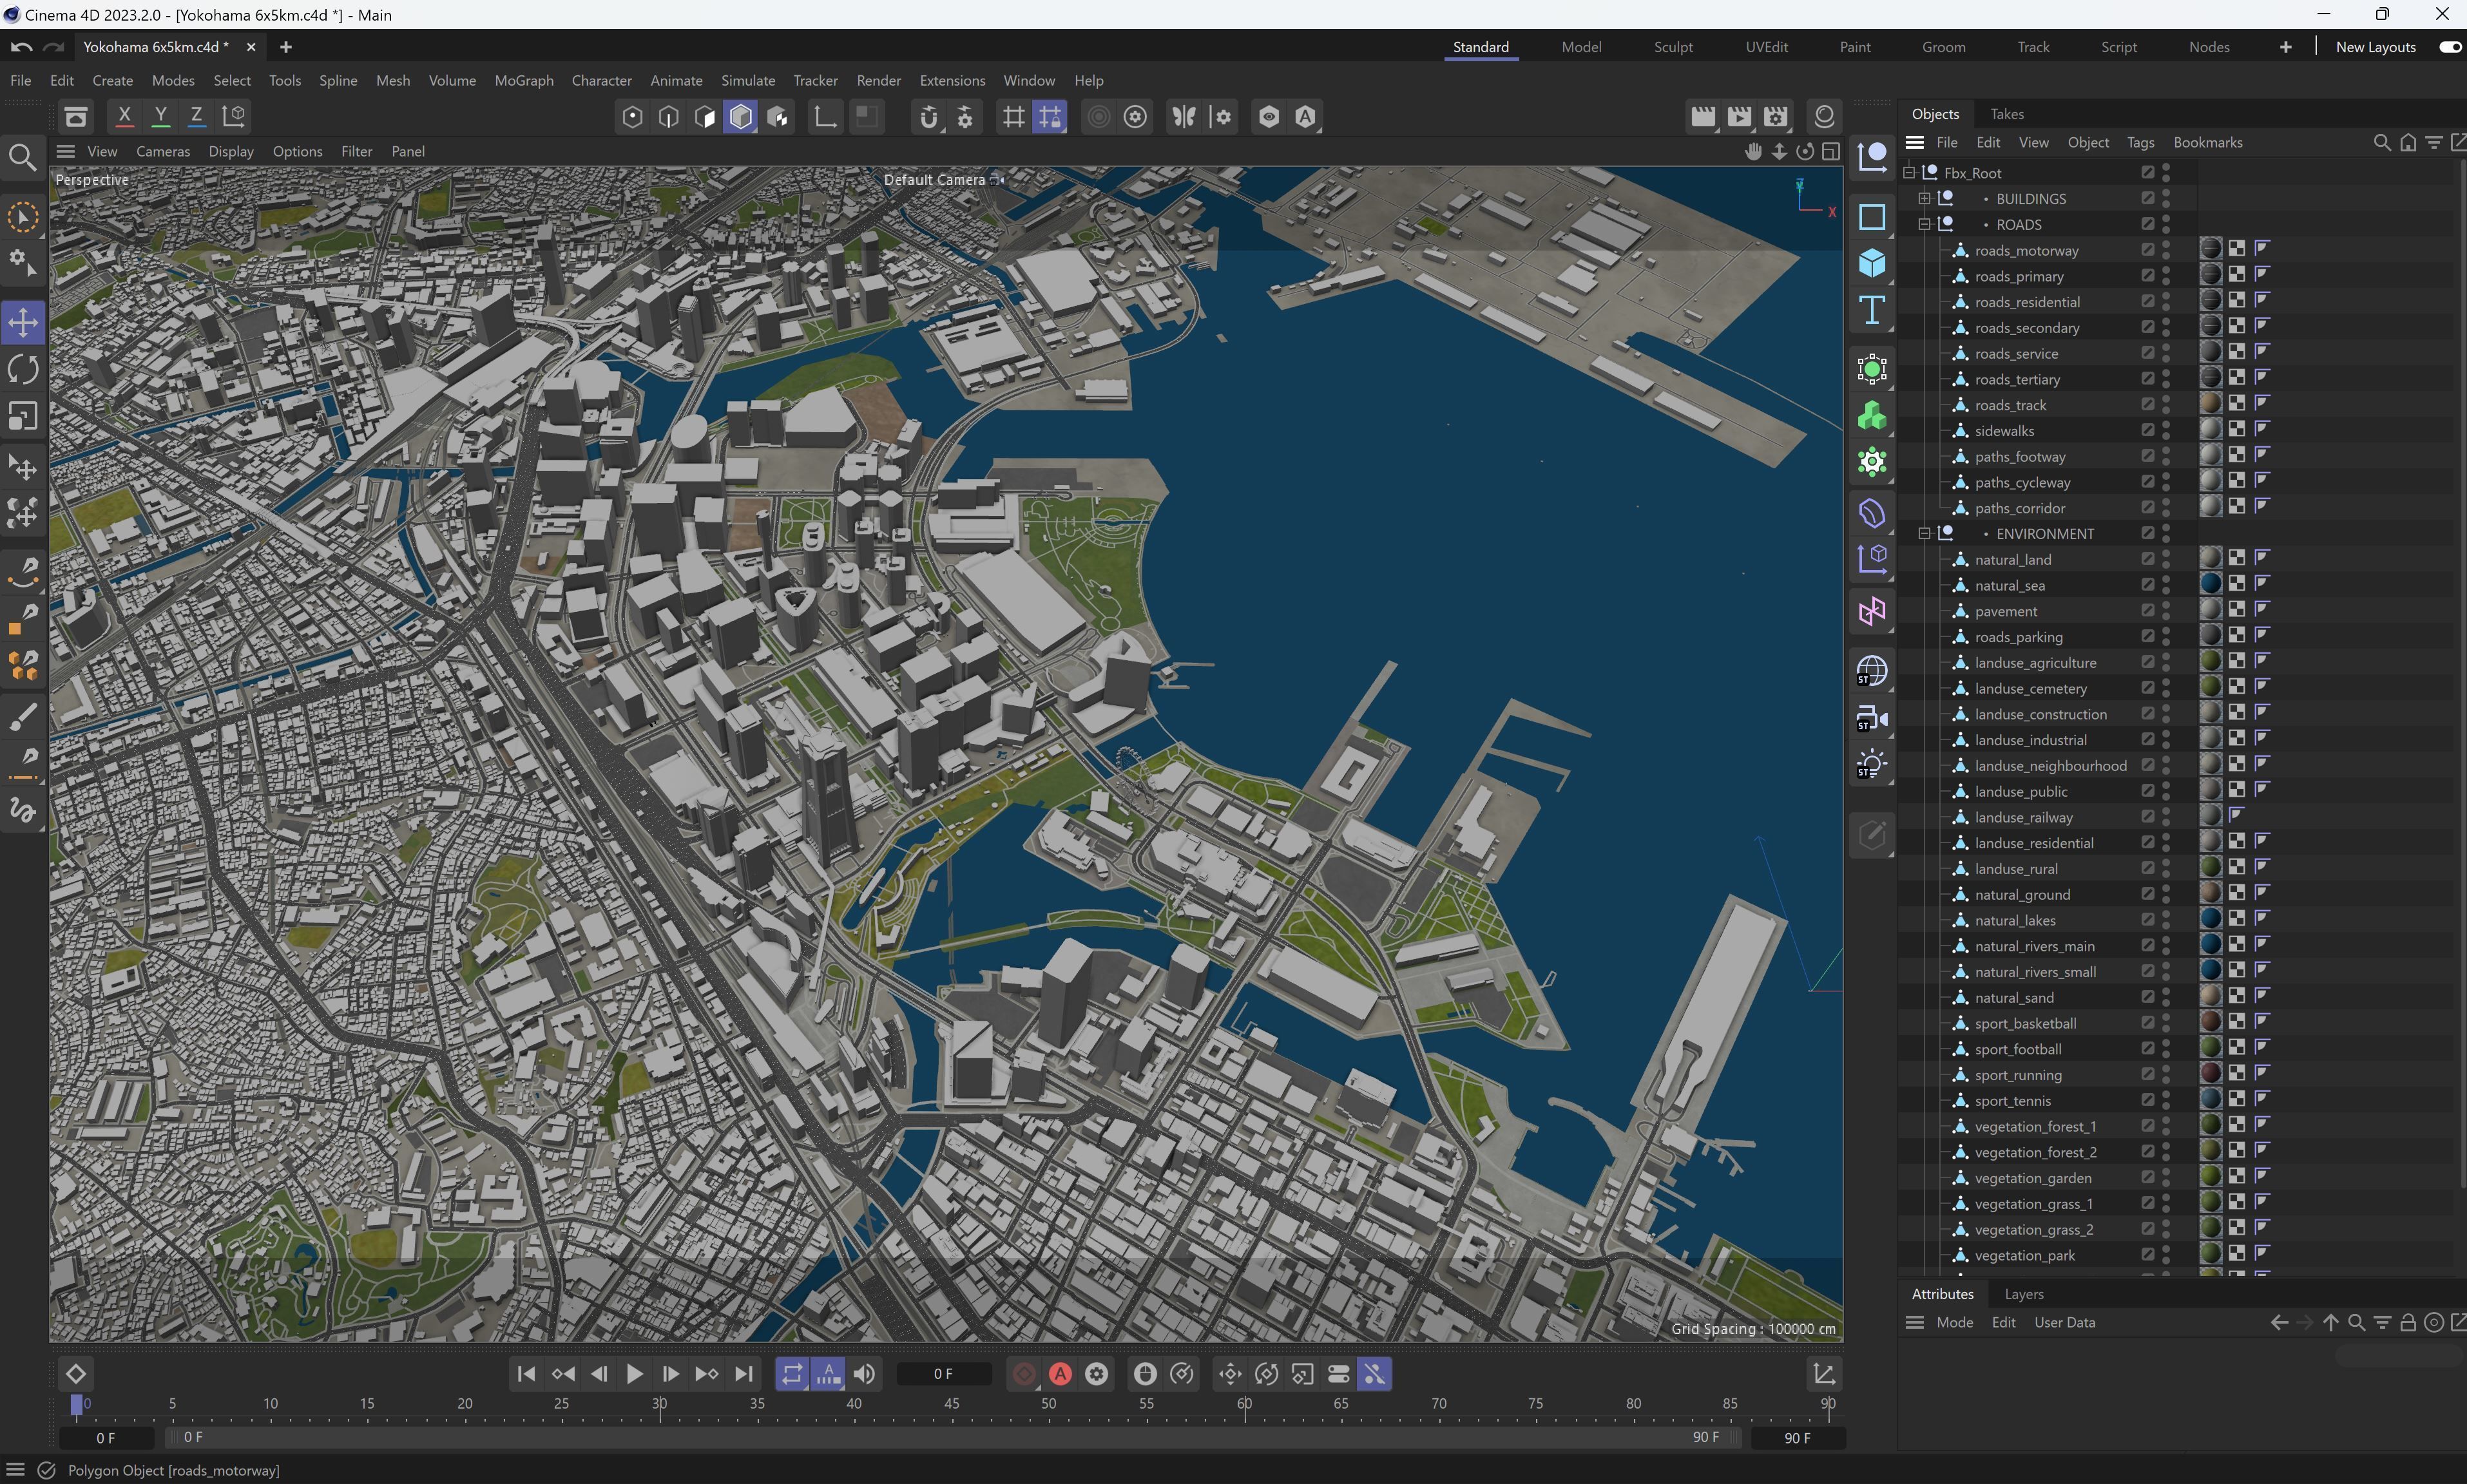
Task: Click roads_track brown material tag
Action: pos(2210,403)
